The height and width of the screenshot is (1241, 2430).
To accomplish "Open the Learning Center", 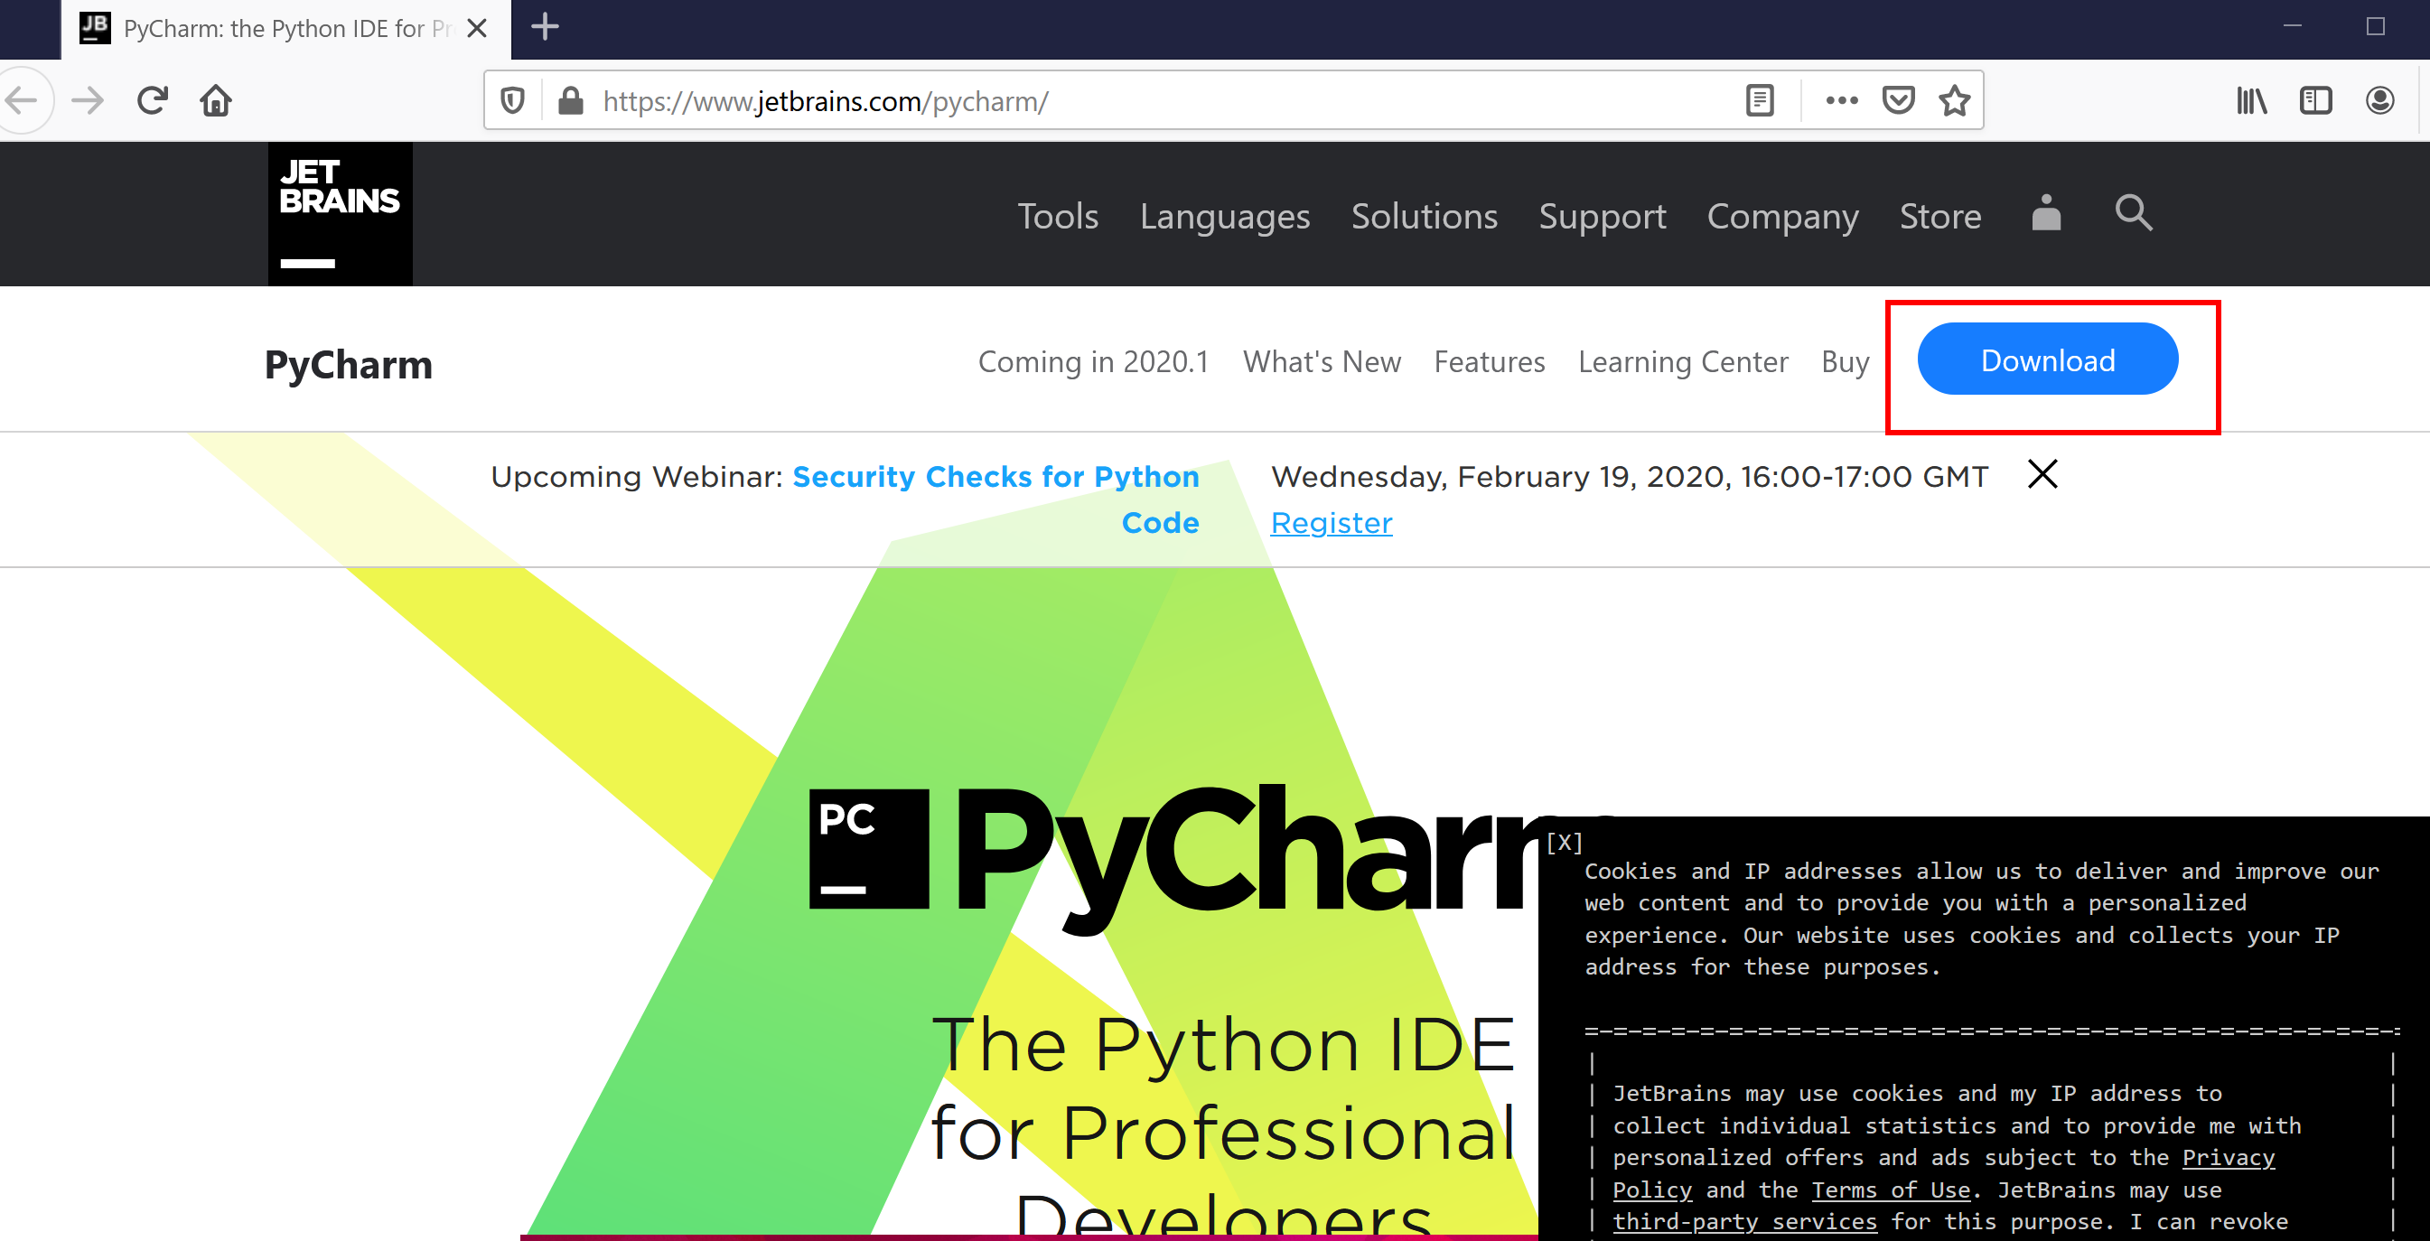I will pos(1683,362).
